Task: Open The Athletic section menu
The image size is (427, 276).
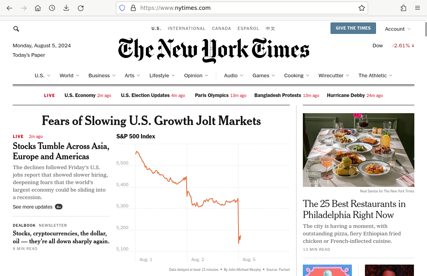Action: click(x=375, y=75)
